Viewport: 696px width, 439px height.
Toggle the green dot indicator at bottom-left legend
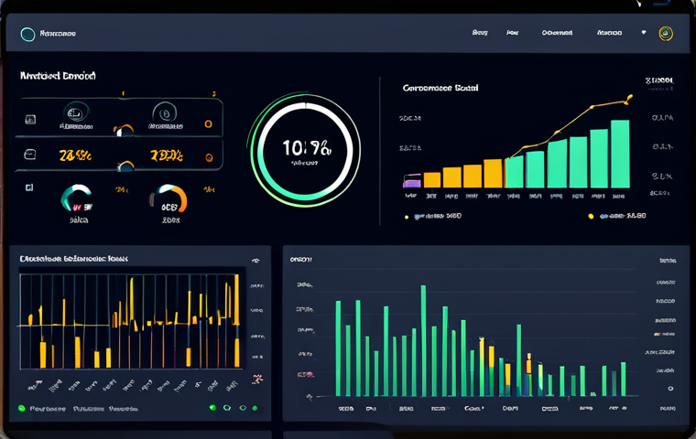(21, 409)
